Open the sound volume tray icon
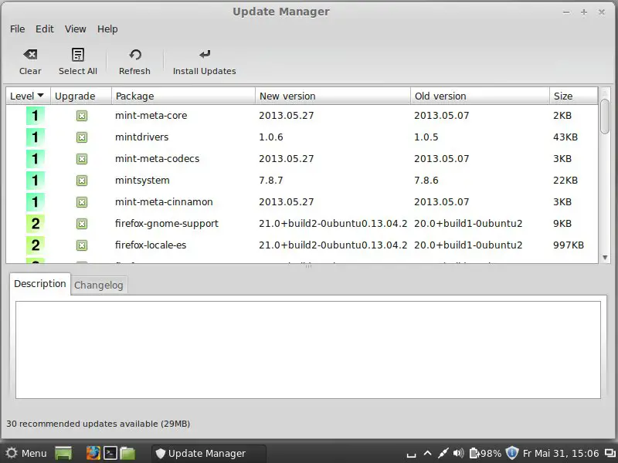 458,454
